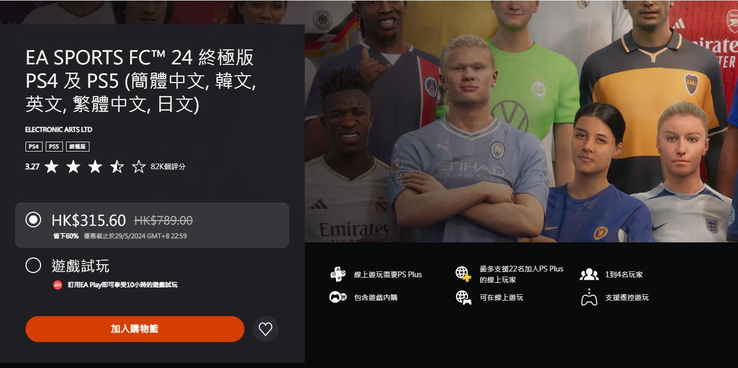Click the PS5 platform tag
This screenshot has height=368, width=738.
click(x=54, y=147)
